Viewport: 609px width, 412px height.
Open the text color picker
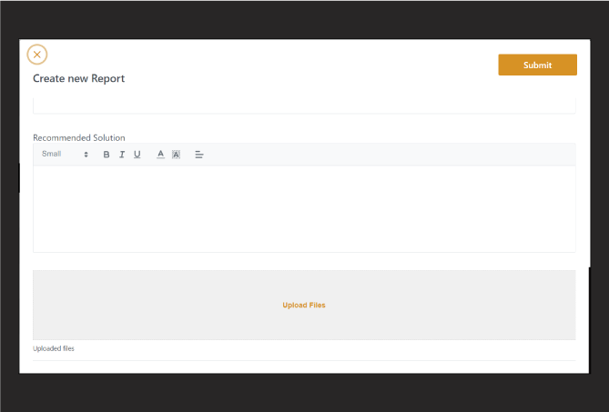(160, 155)
